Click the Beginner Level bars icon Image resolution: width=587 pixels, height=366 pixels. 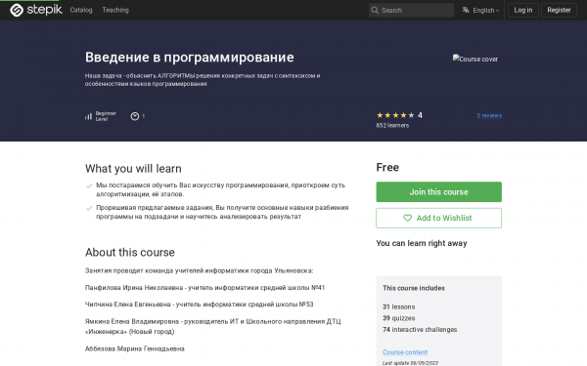[88, 116]
